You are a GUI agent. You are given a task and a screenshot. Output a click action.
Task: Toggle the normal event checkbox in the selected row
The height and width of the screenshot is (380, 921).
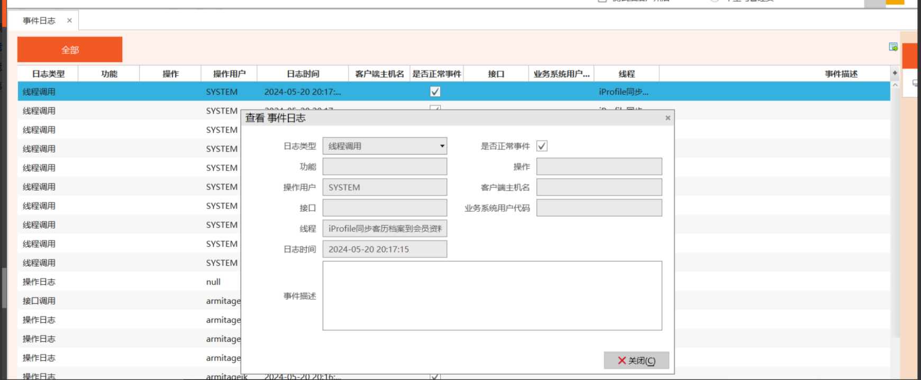pyautogui.click(x=435, y=92)
